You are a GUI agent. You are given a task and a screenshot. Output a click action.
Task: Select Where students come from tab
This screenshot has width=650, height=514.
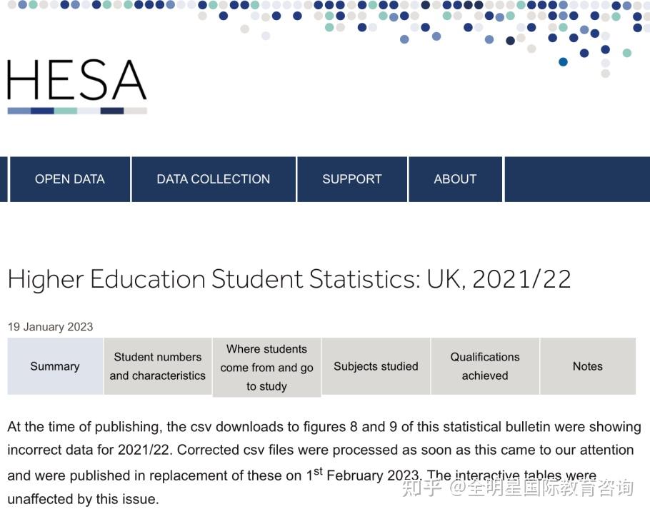267,367
